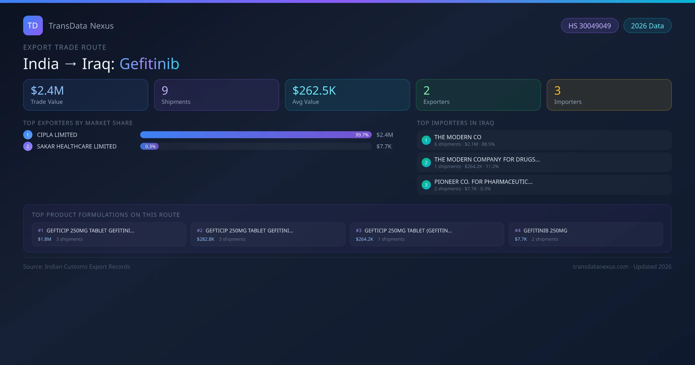Select the $2.4M Trade Value card
Image resolution: width=695 pixels, height=365 pixels.
85,95
